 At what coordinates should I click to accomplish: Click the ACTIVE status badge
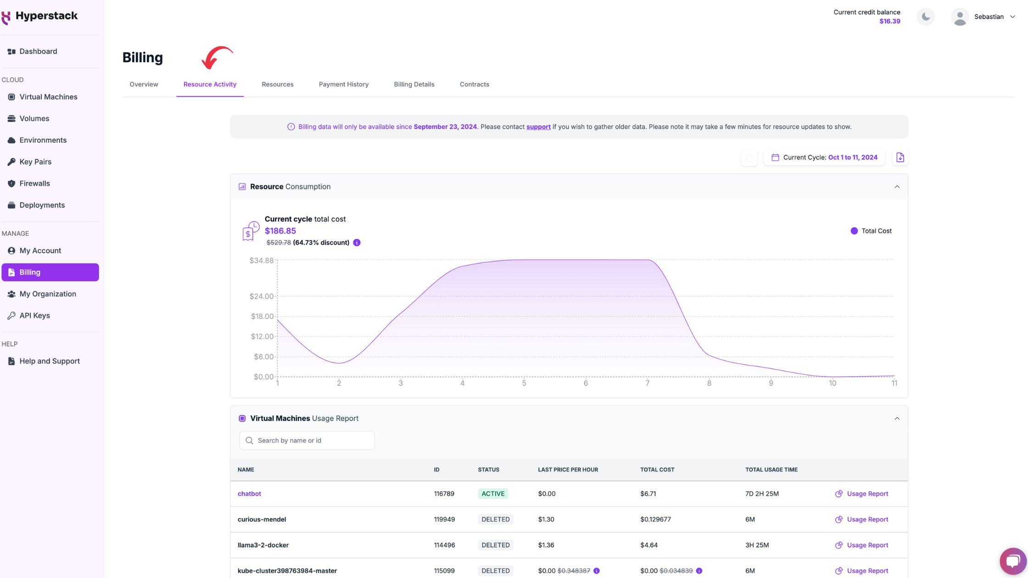coord(493,494)
